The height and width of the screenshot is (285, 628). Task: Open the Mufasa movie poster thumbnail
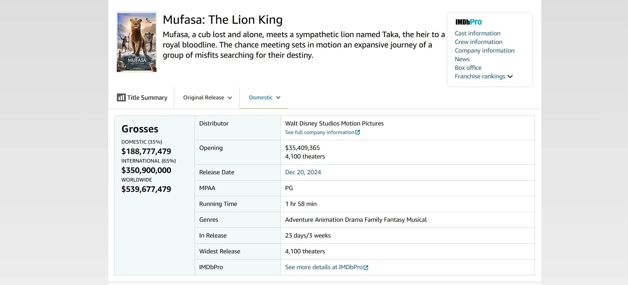pyautogui.click(x=136, y=42)
